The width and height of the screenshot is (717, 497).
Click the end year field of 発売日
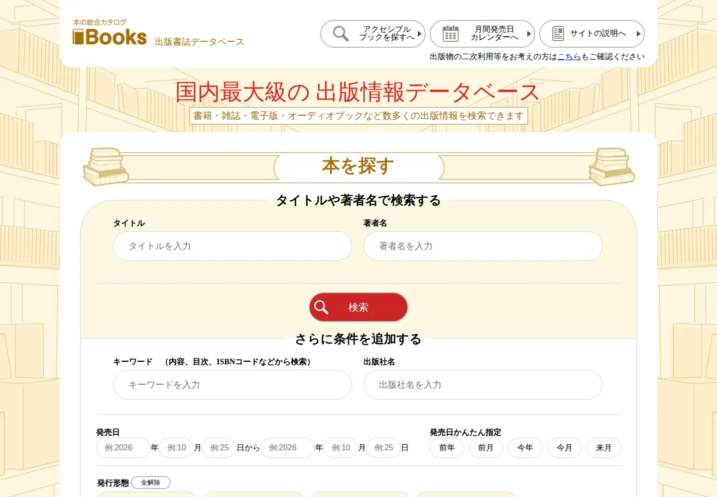pos(288,448)
